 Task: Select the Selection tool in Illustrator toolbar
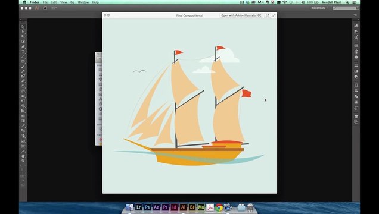pos(23,27)
